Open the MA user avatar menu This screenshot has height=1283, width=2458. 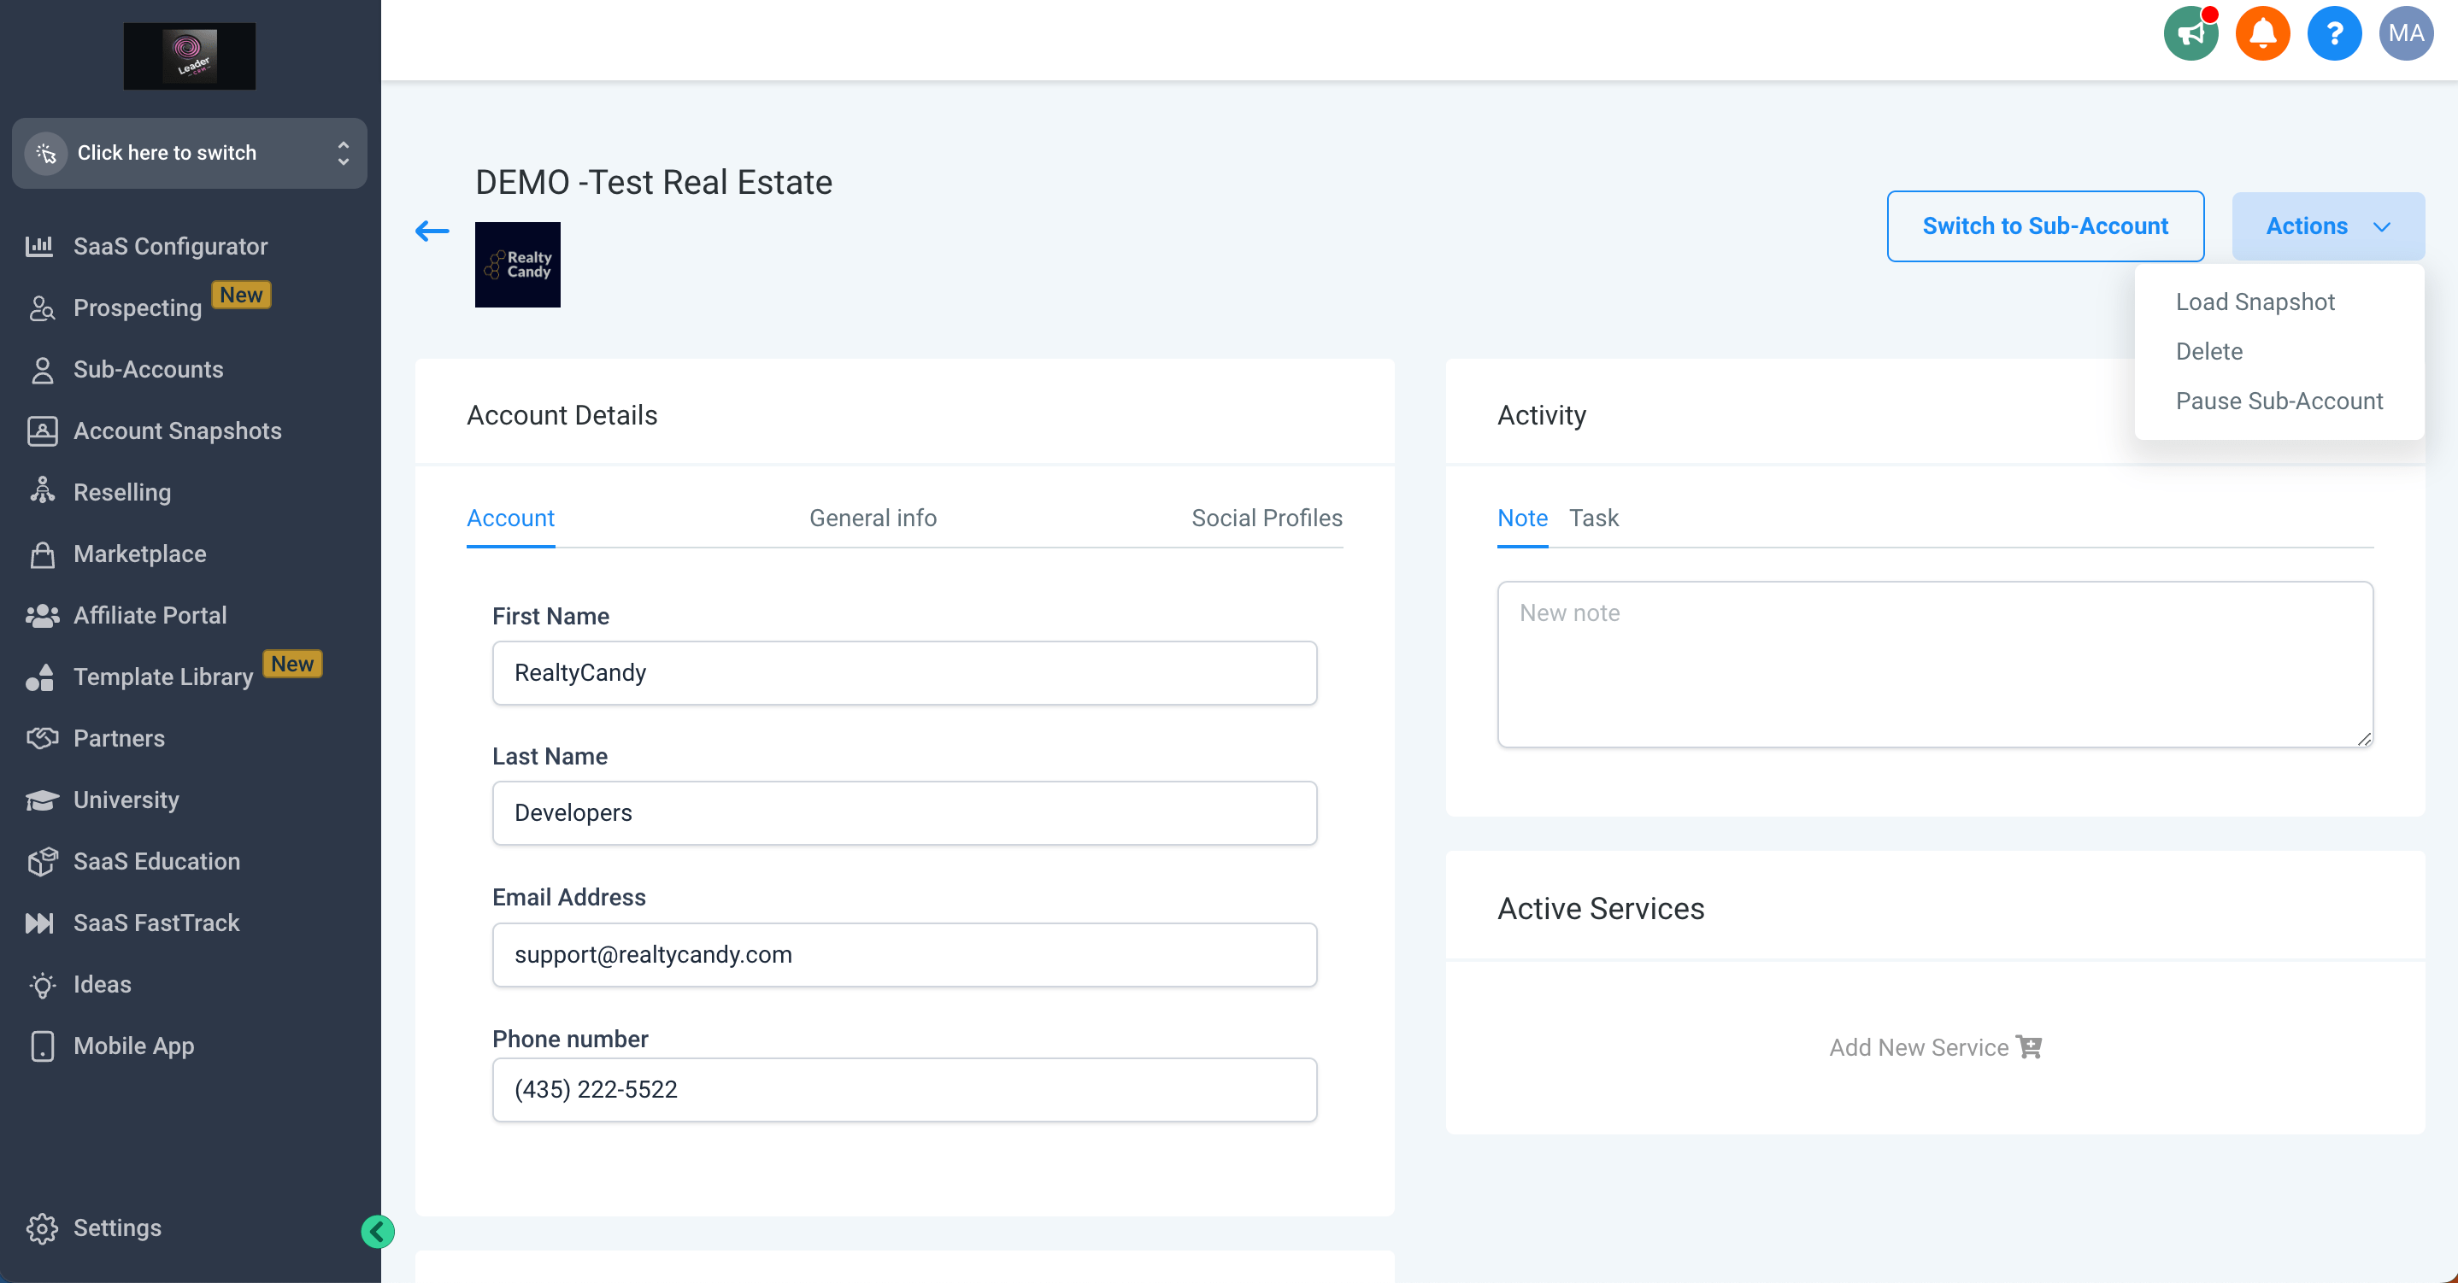(2406, 34)
